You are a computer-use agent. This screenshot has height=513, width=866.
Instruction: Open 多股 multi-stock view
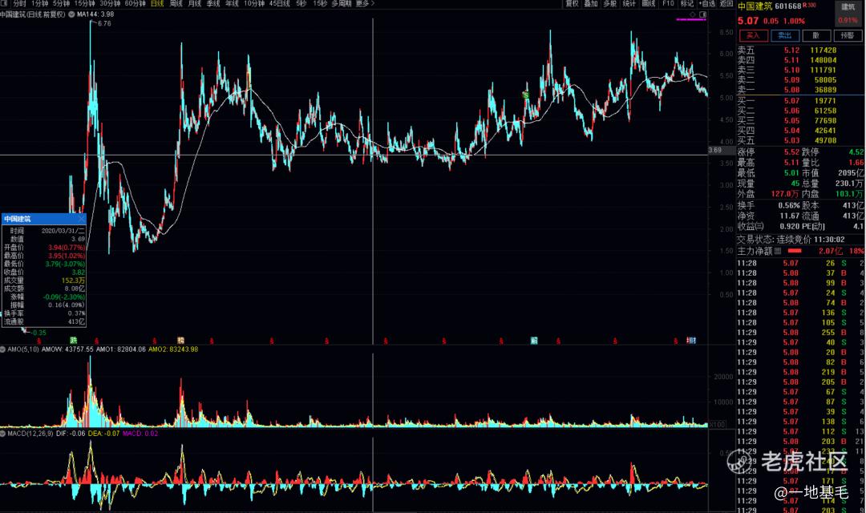pos(609,3)
